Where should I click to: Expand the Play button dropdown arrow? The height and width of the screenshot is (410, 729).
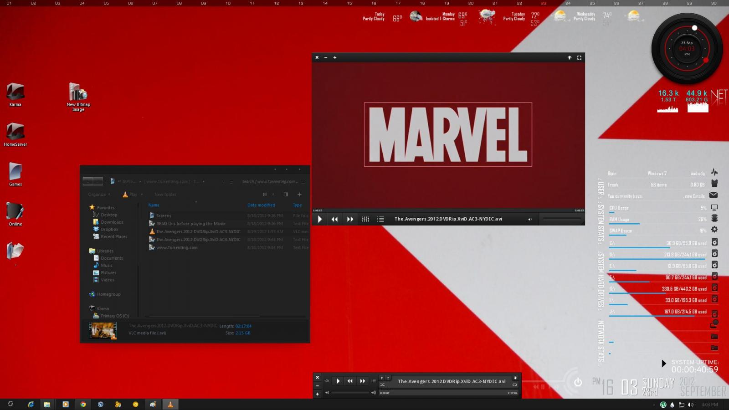[x=142, y=195]
